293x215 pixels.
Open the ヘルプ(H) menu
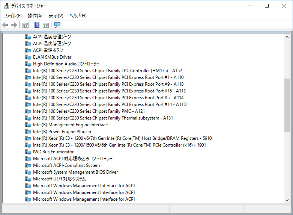pyautogui.click(x=78, y=16)
